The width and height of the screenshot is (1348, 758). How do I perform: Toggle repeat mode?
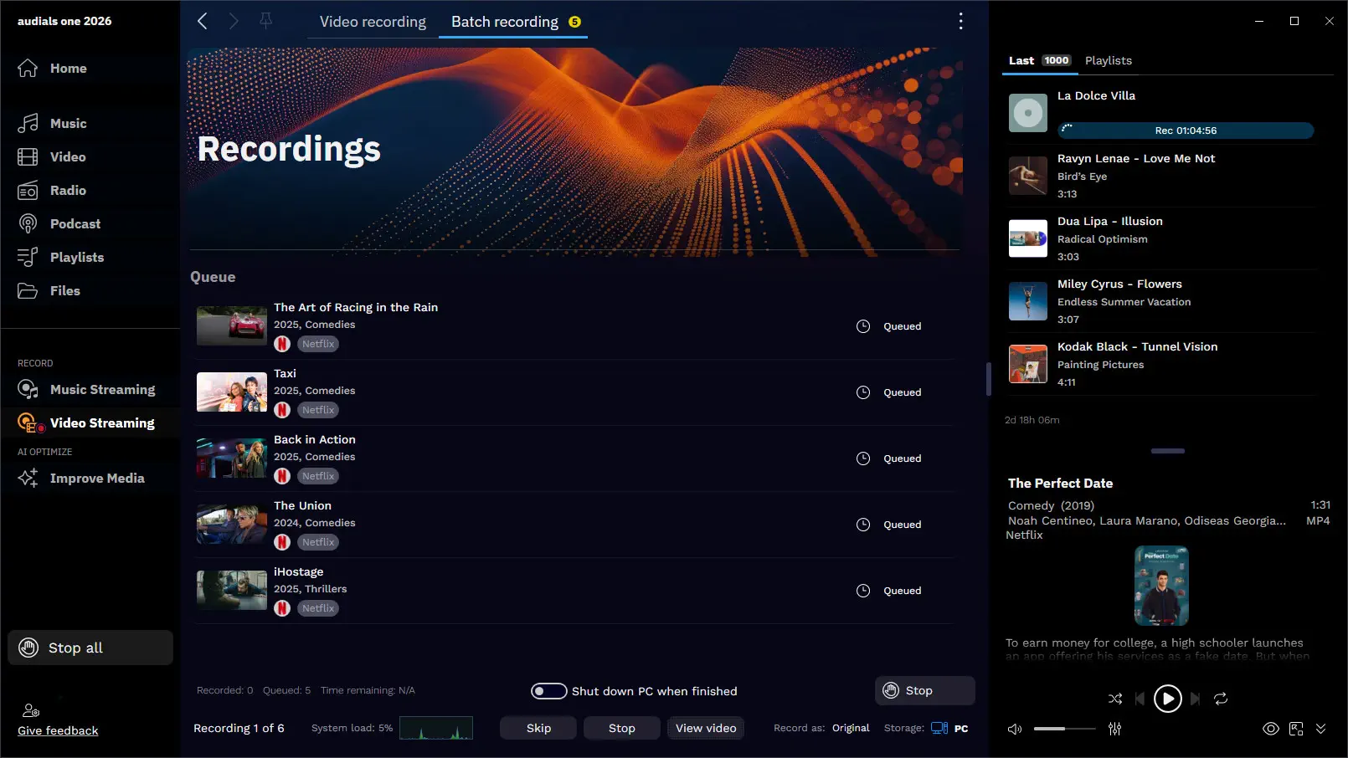pyautogui.click(x=1221, y=699)
